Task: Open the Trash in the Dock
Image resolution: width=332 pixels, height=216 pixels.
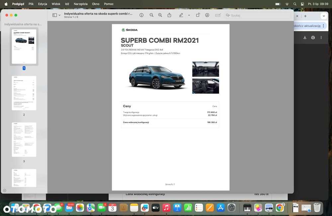Action: pyautogui.click(x=317, y=207)
